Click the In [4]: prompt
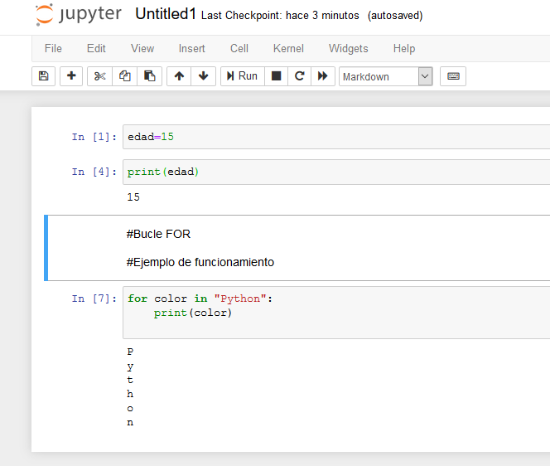Viewport: 550px width, 466px height. coord(94,172)
